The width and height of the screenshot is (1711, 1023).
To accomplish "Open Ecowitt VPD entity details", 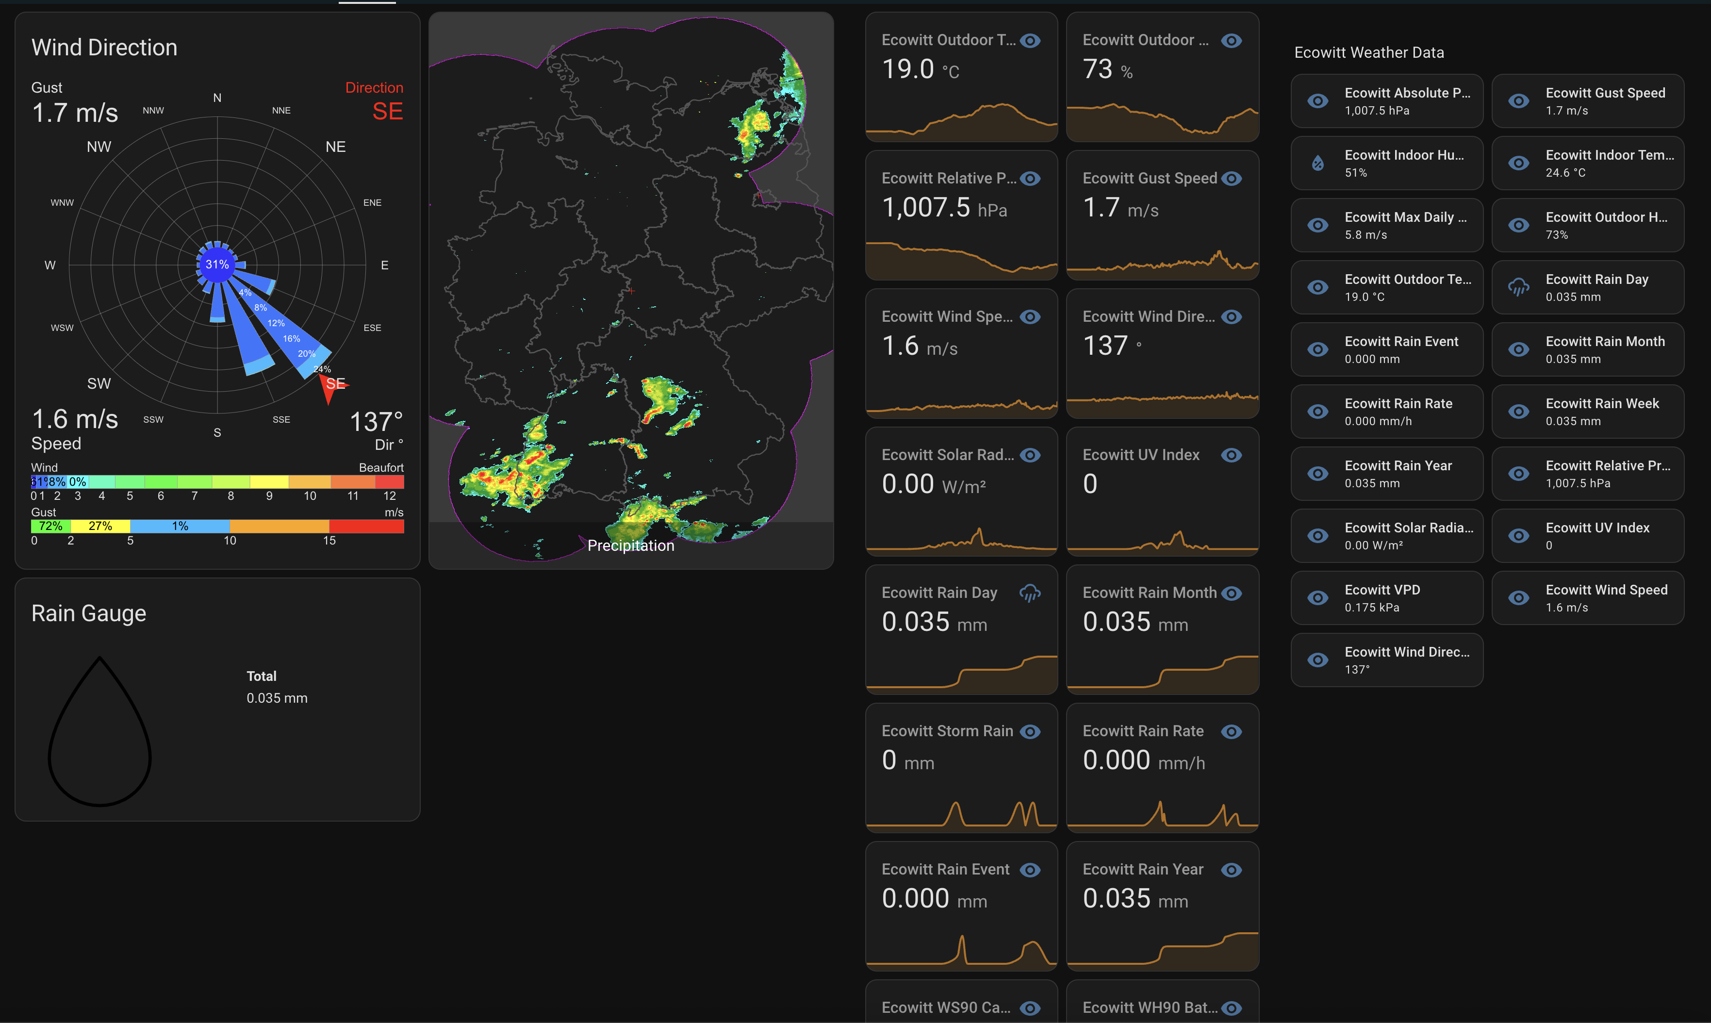I will (x=1386, y=598).
